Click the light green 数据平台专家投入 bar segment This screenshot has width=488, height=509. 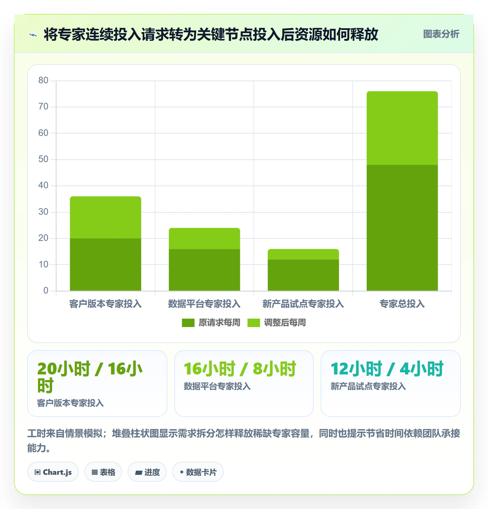click(204, 239)
